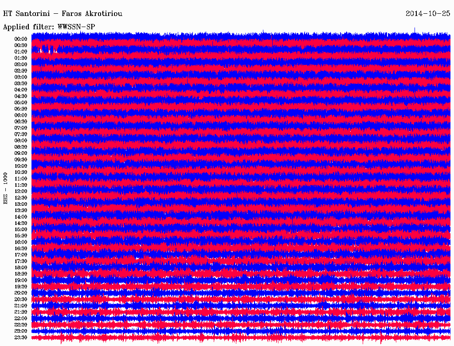This screenshot has height=346, width=454.
Task: Select the 13:30 time label
Action: [21, 211]
